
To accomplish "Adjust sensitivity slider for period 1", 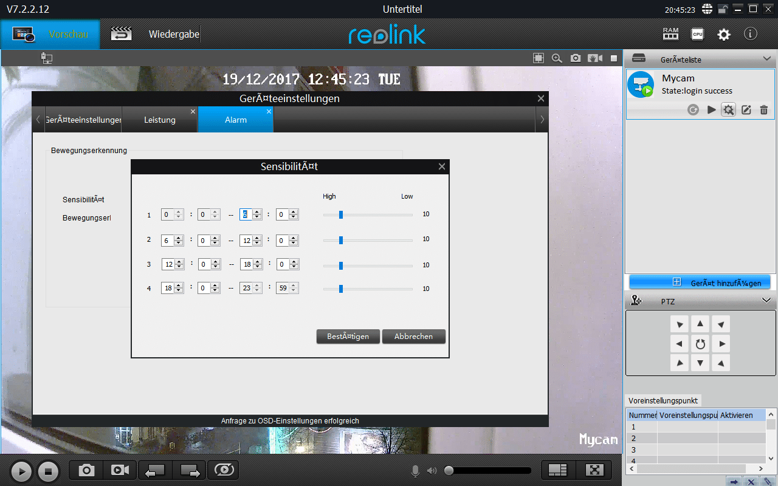I will 341,214.
